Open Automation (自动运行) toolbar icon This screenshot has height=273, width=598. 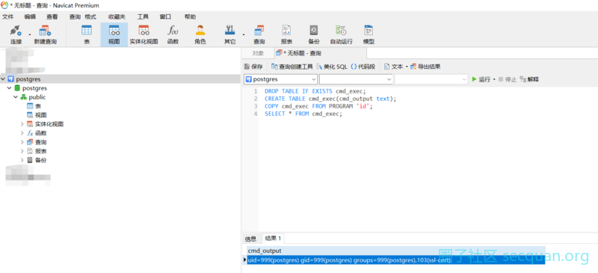(341, 35)
